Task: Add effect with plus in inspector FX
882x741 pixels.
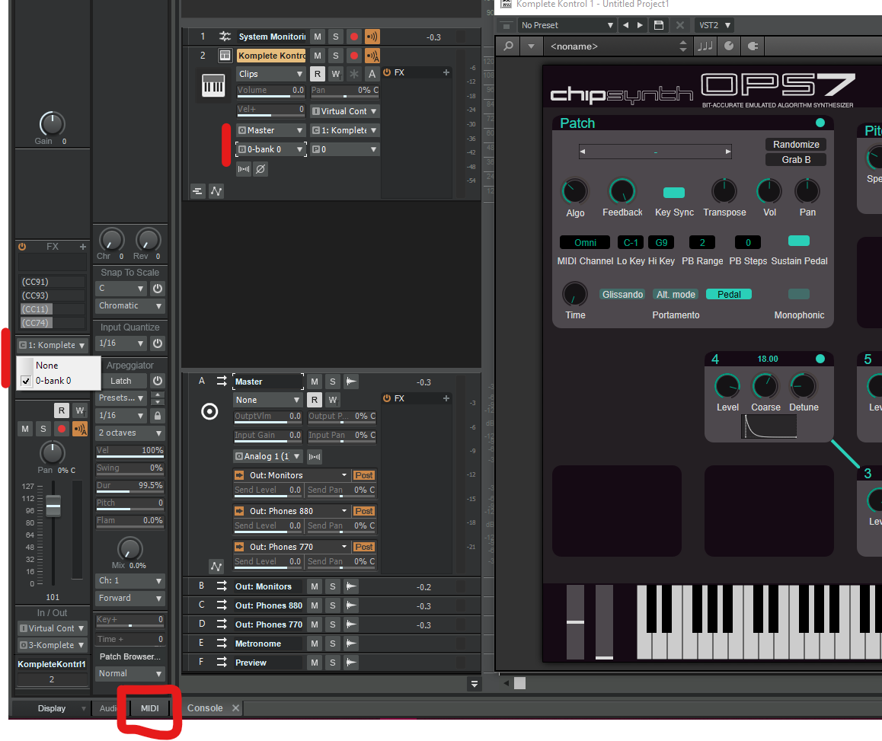Action: 83,247
